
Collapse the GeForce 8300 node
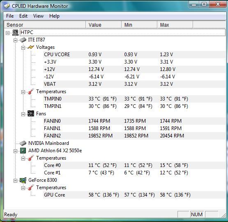(15, 181)
